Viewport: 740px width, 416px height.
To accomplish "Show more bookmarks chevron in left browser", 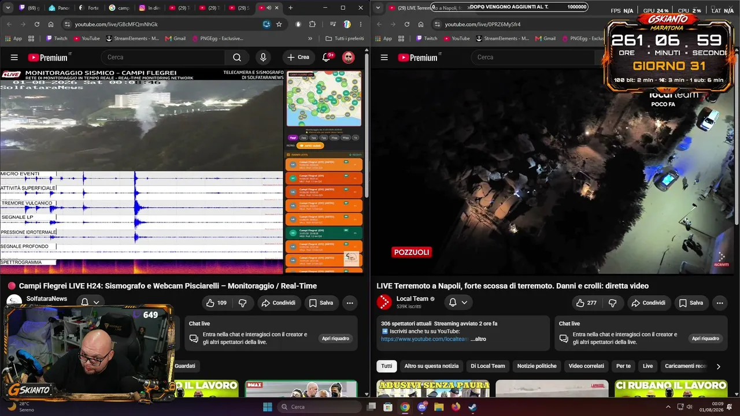I will pyautogui.click(x=310, y=39).
